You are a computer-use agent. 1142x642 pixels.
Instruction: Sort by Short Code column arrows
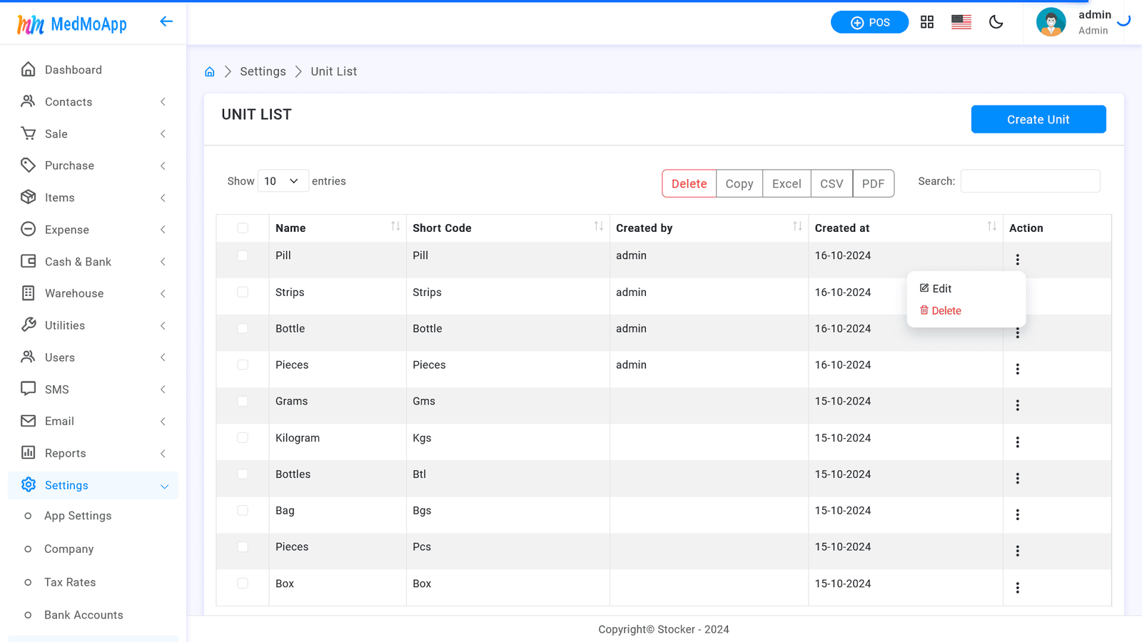(x=599, y=226)
